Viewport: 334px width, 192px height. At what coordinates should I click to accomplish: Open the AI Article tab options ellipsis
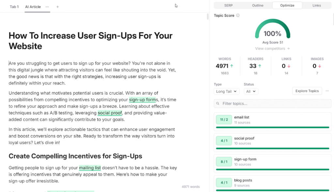[47, 7]
